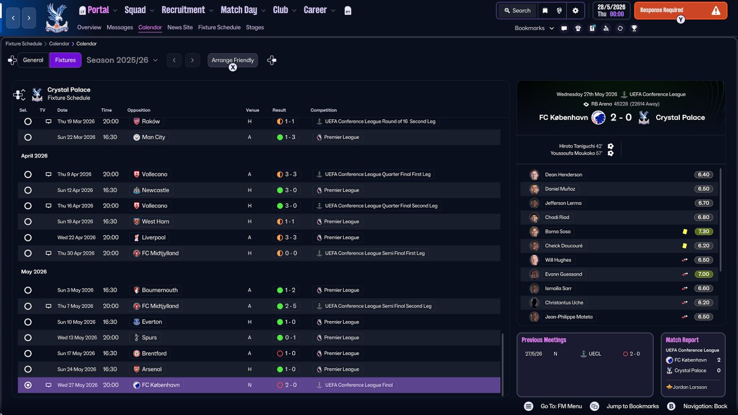738x415 pixels.
Task: Select the West Ham fixture radio button
Action: 28,222
